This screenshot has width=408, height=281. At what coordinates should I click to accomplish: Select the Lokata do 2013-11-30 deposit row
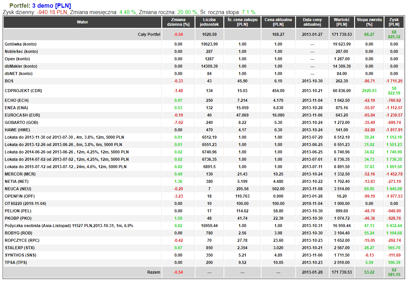point(204,137)
